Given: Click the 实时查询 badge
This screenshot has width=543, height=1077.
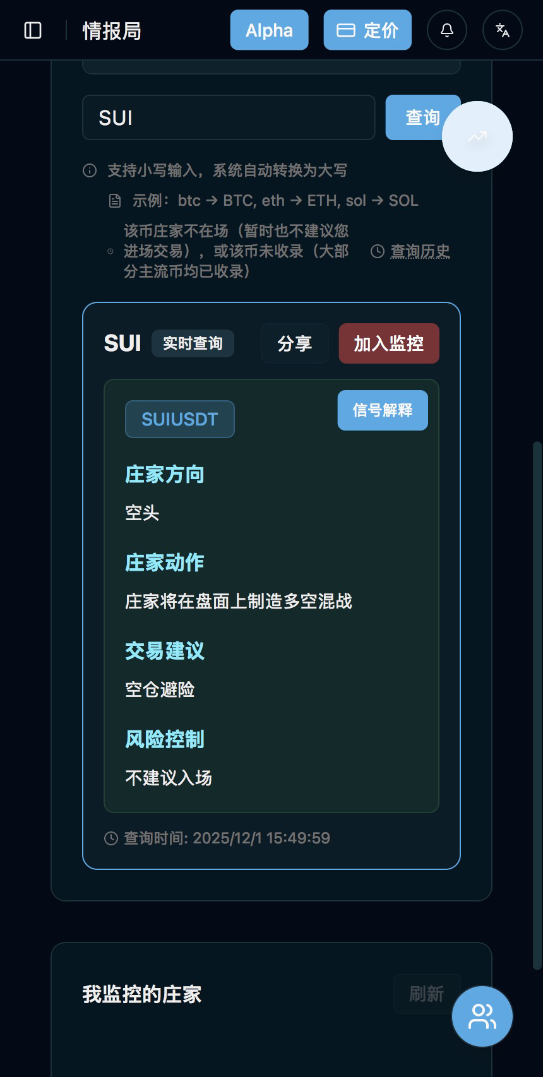Looking at the screenshot, I should (193, 343).
